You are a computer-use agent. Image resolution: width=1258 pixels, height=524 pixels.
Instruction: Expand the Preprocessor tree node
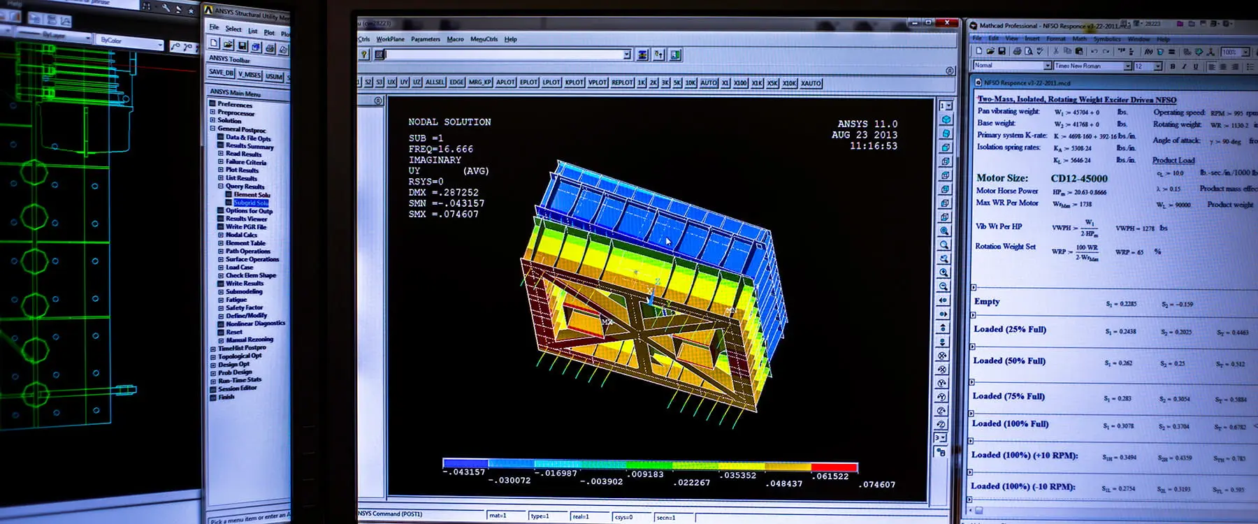[x=212, y=112]
